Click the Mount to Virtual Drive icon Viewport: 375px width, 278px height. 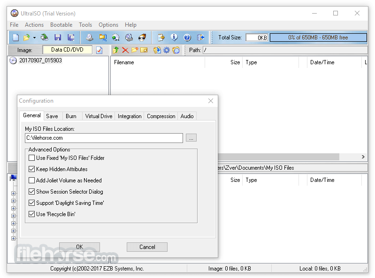[129, 38]
